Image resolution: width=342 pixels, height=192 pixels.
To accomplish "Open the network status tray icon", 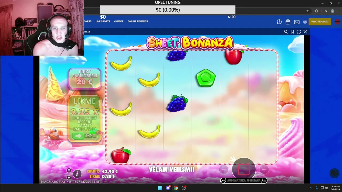I will click(x=322, y=188).
